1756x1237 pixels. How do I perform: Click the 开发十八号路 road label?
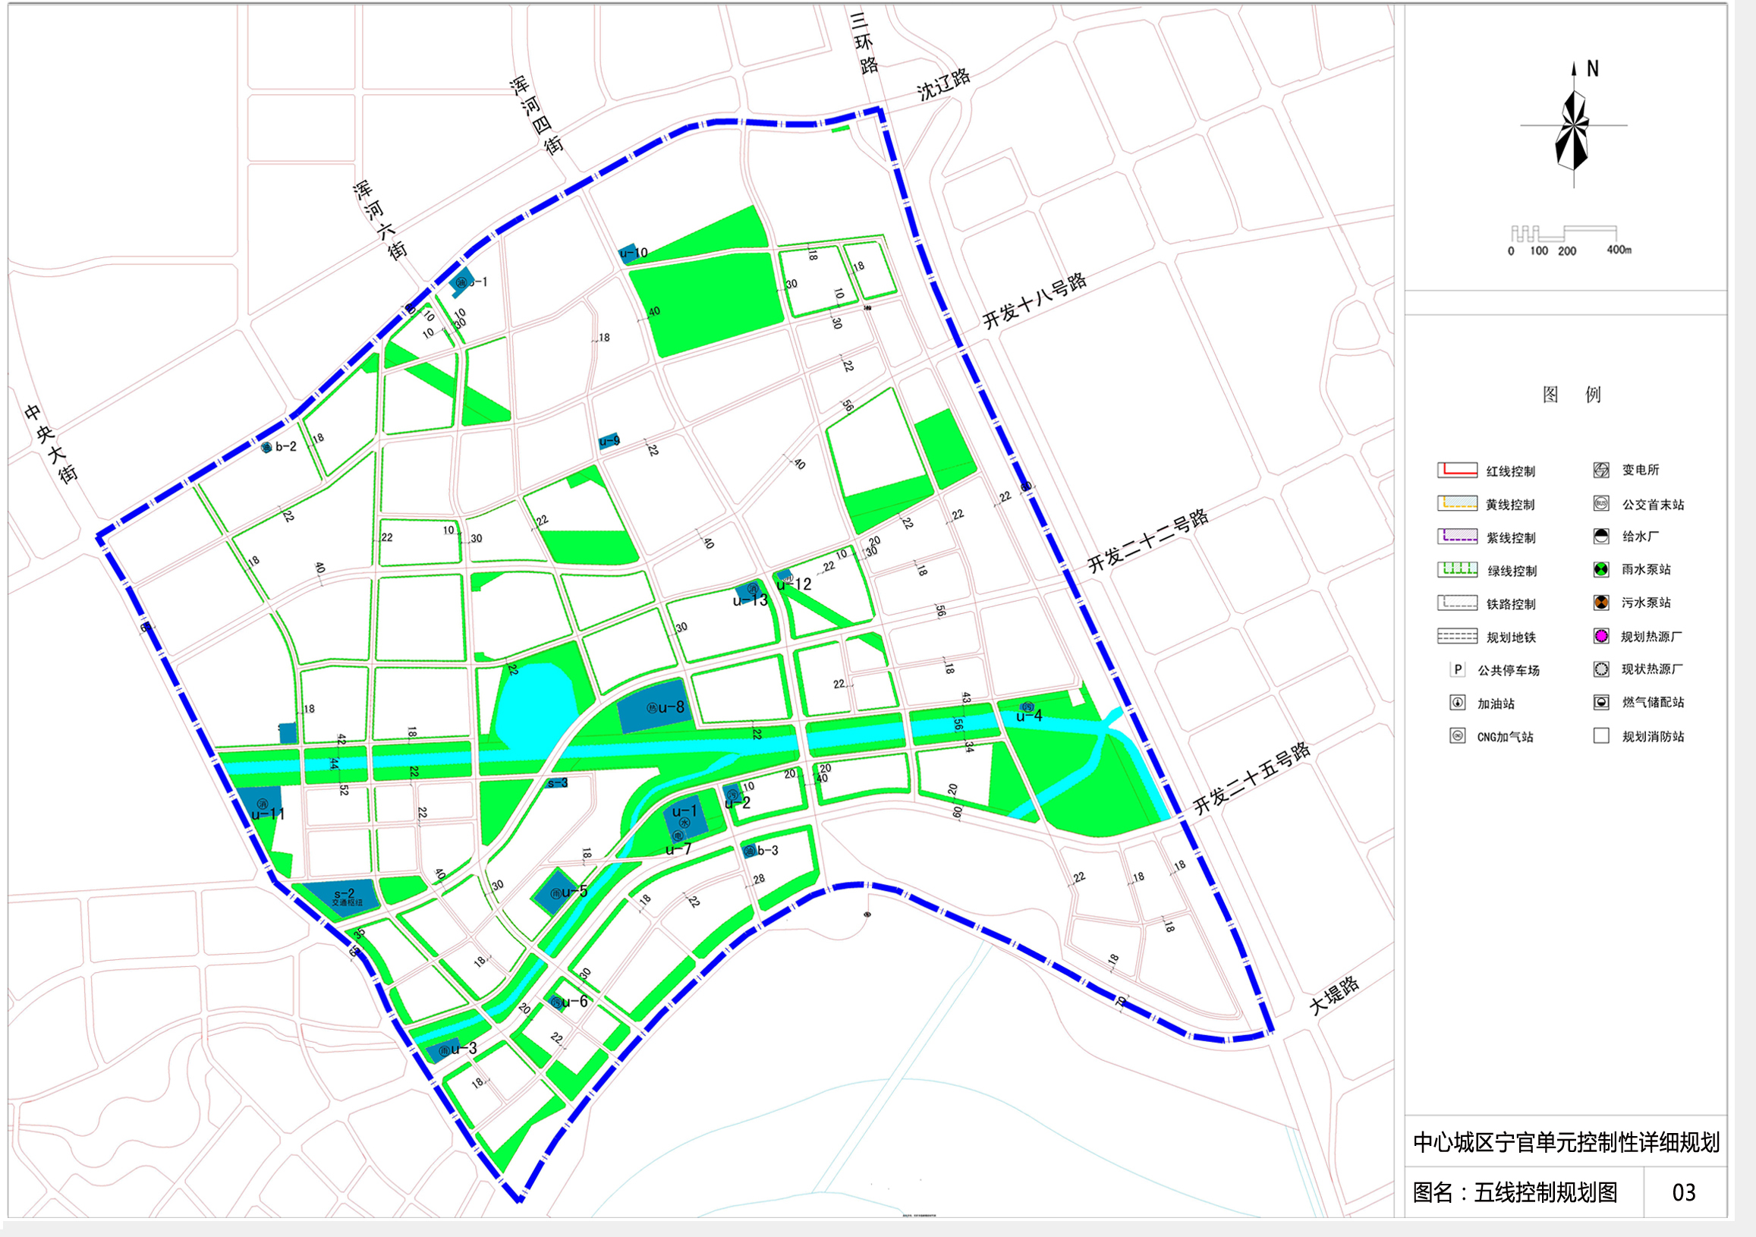pos(1034,301)
